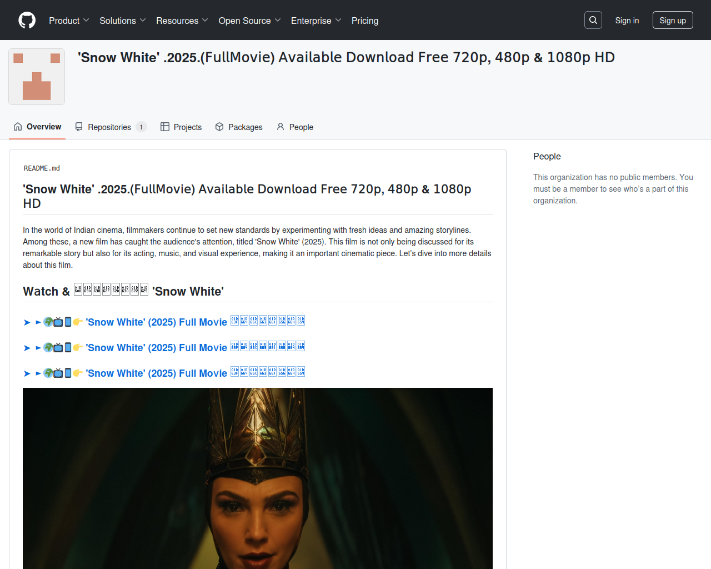This screenshot has height=569, width=711.
Task: Click the Overview home icon
Action: coord(18,127)
